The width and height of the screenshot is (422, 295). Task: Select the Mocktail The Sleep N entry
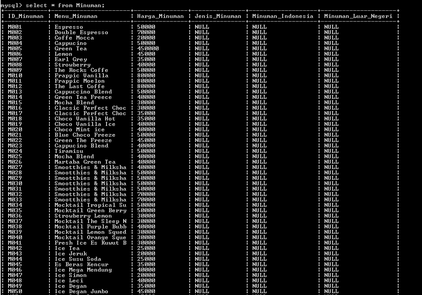(x=90, y=221)
